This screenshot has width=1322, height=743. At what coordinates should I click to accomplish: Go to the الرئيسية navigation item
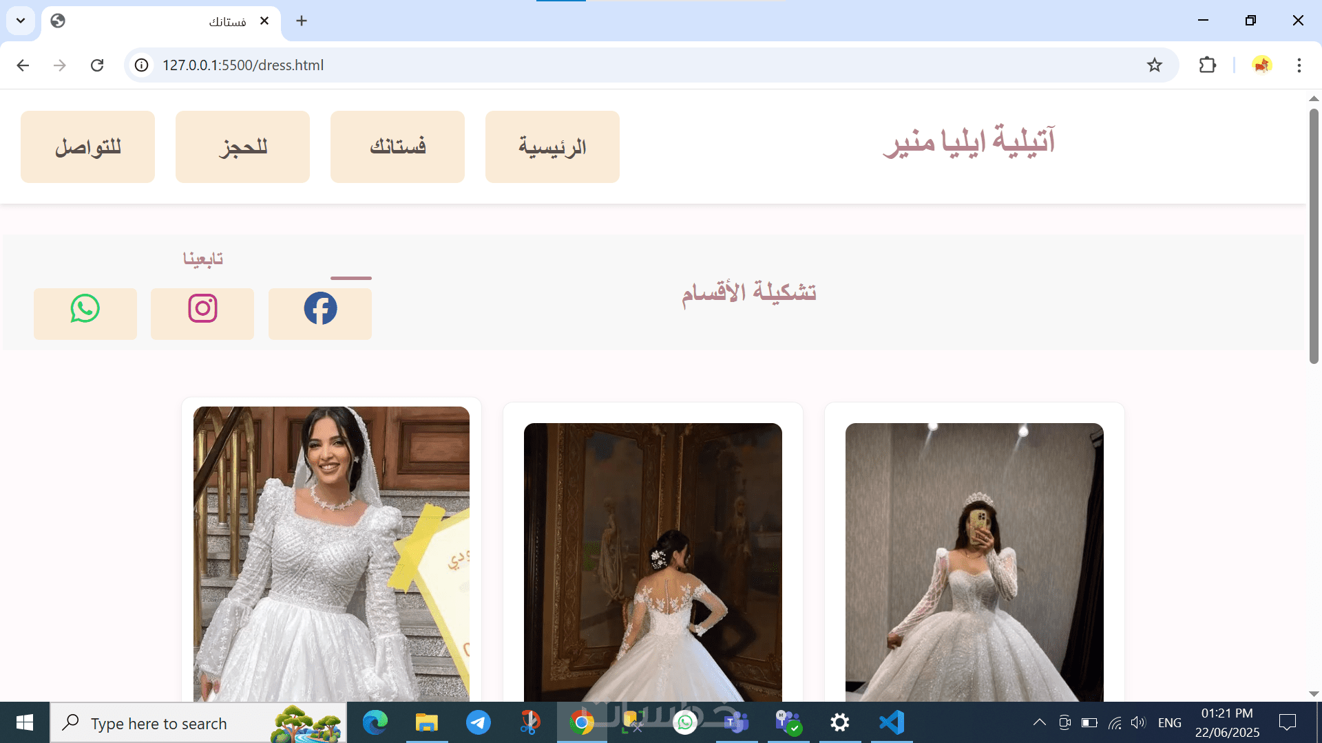point(552,147)
